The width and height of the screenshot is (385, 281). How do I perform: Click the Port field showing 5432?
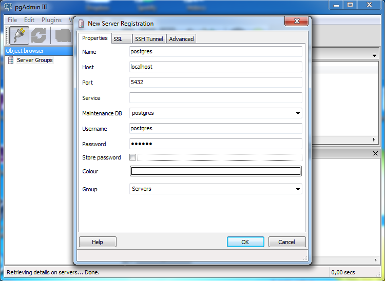tap(216, 82)
